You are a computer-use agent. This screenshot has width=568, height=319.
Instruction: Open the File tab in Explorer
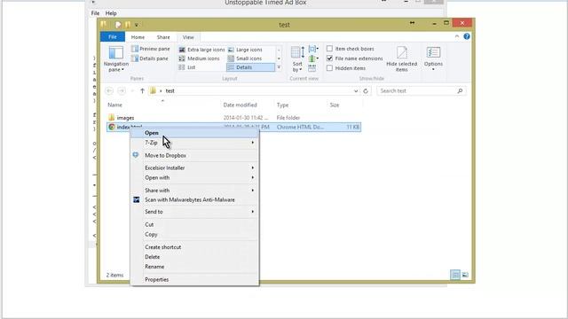pos(113,37)
